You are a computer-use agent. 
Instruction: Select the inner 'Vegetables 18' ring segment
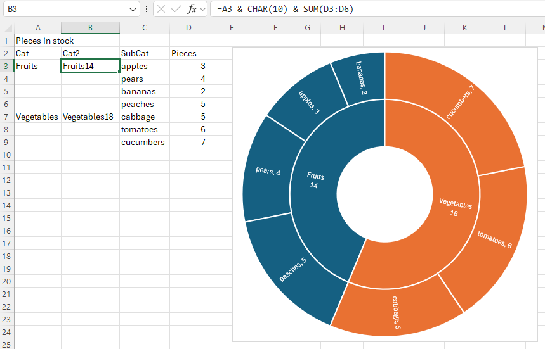pyautogui.click(x=454, y=208)
